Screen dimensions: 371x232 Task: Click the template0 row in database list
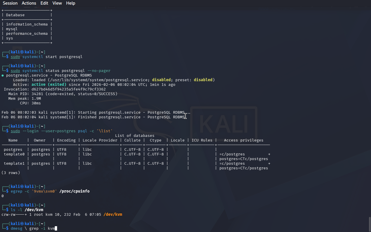point(14,154)
